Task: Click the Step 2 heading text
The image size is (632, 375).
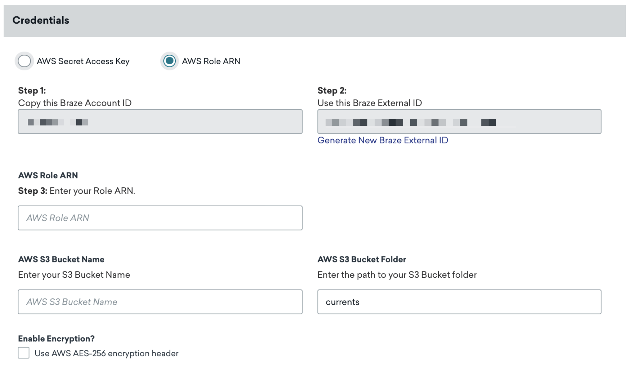Action: (x=332, y=90)
